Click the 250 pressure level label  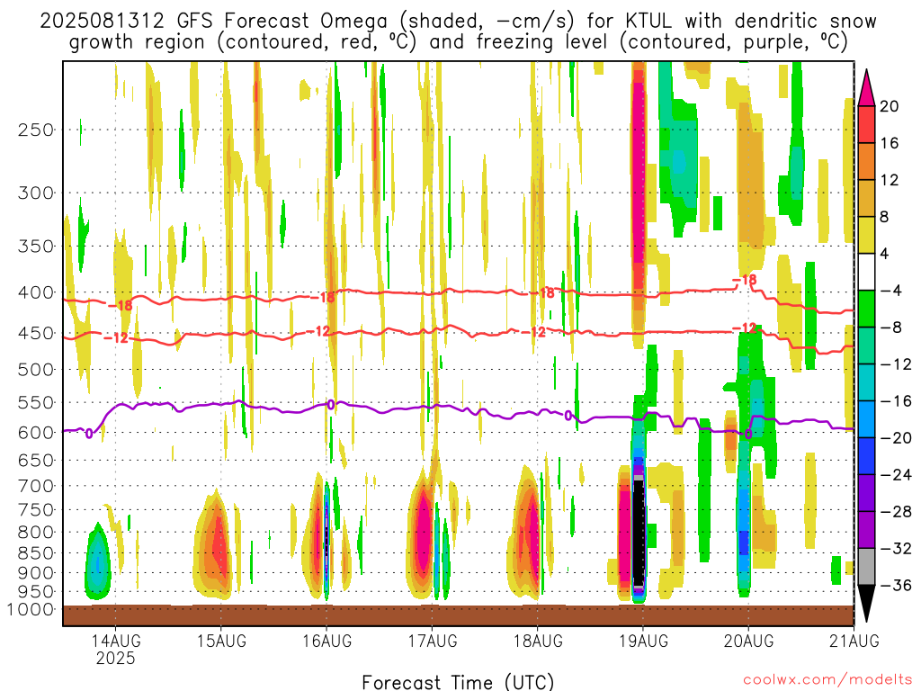click(x=36, y=130)
